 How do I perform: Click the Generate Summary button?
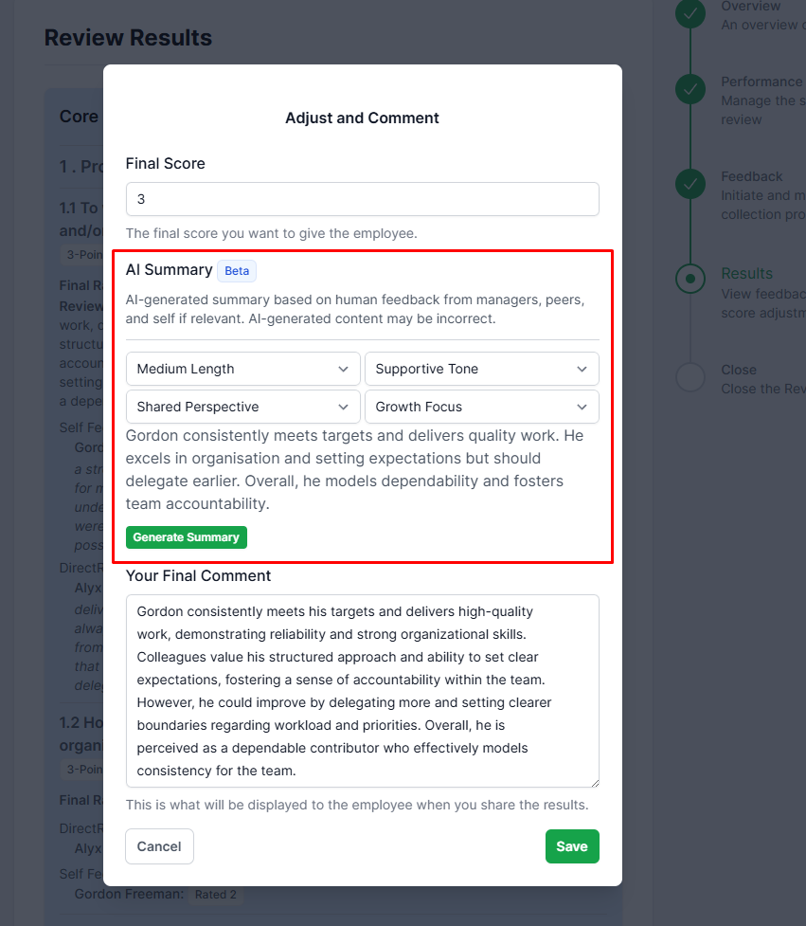point(187,537)
